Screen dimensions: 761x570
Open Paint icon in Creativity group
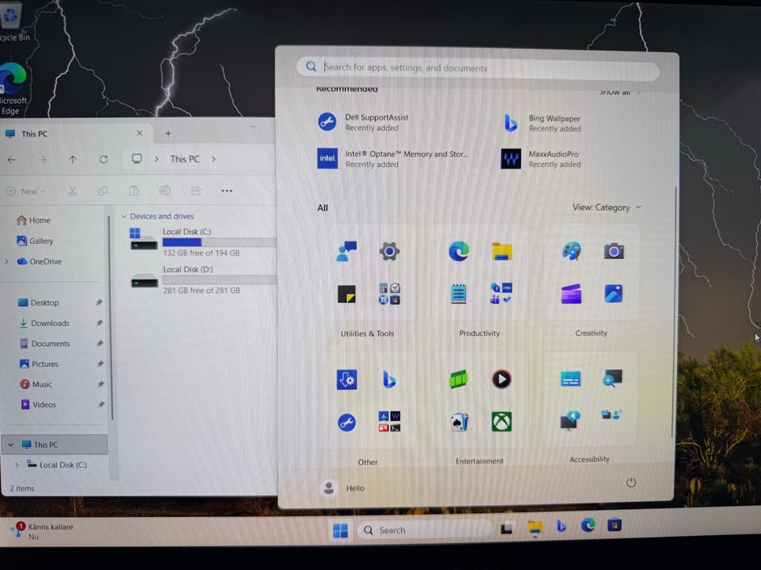[x=572, y=251]
